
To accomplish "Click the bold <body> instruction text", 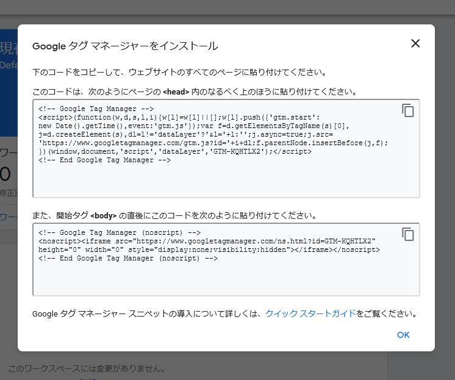I will coord(104,216).
